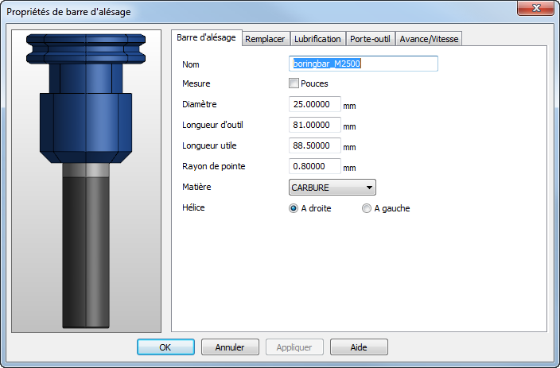Click the Diamètre value field
Viewport: 560px width, 368px height.
(x=315, y=104)
